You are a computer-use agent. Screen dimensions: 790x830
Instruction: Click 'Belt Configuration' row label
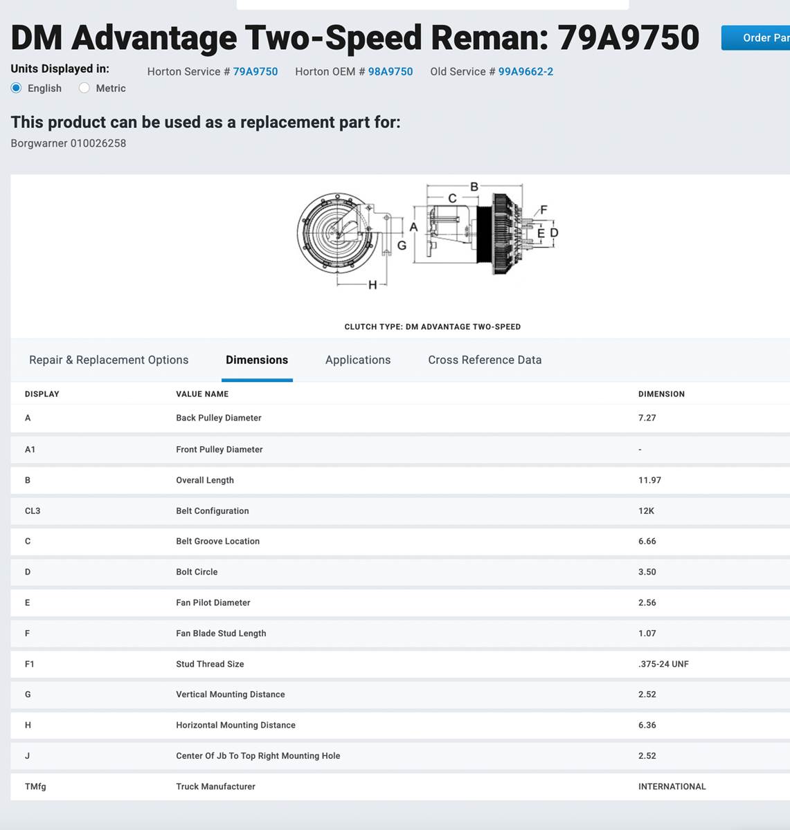[213, 511]
